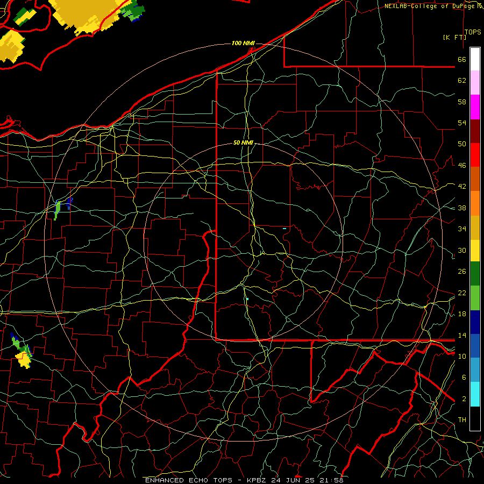484x484 pixels.
Task: Pick the dark orange legend swatch
Action: (475, 179)
